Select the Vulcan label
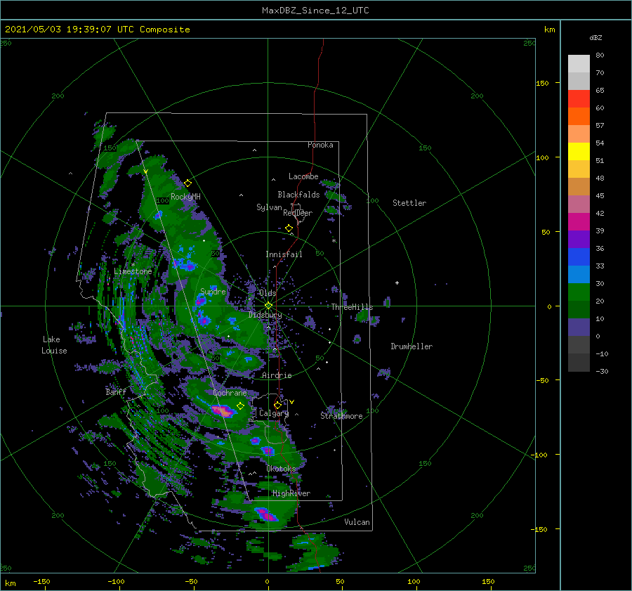Image resolution: width=632 pixels, height=591 pixels. (357, 522)
